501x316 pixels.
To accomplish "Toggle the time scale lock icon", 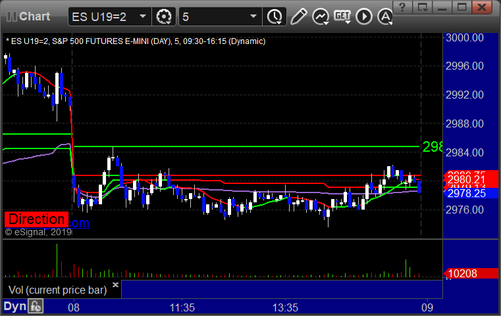I will [x=36, y=307].
